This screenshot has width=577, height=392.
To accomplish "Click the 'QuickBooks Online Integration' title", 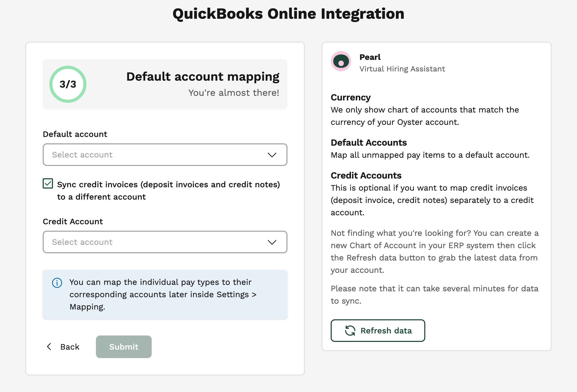I will tap(288, 14).
